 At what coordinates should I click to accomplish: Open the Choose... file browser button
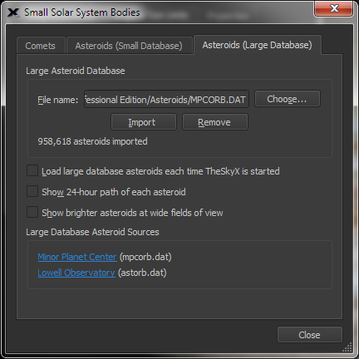[x=288, y=99]
